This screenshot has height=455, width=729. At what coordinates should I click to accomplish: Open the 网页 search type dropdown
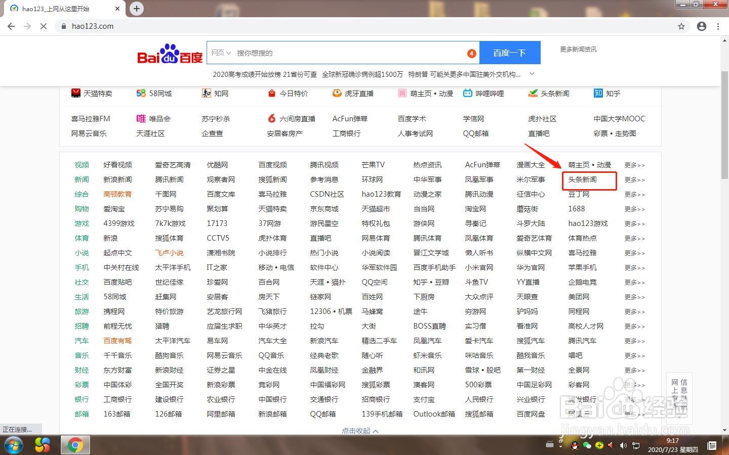pos(221,53)
